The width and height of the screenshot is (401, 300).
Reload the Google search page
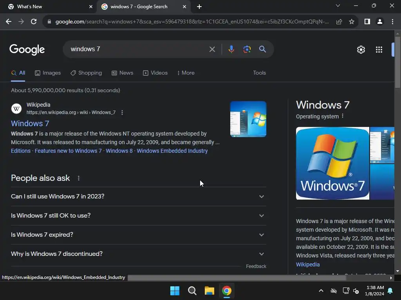(x=34, y=22)
